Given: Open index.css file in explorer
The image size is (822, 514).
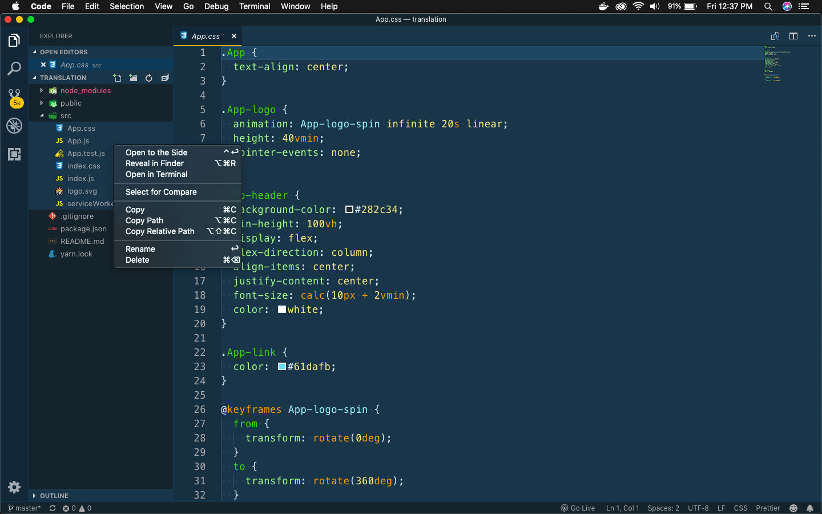Looking at the screenshot, I should pos(83,166).
